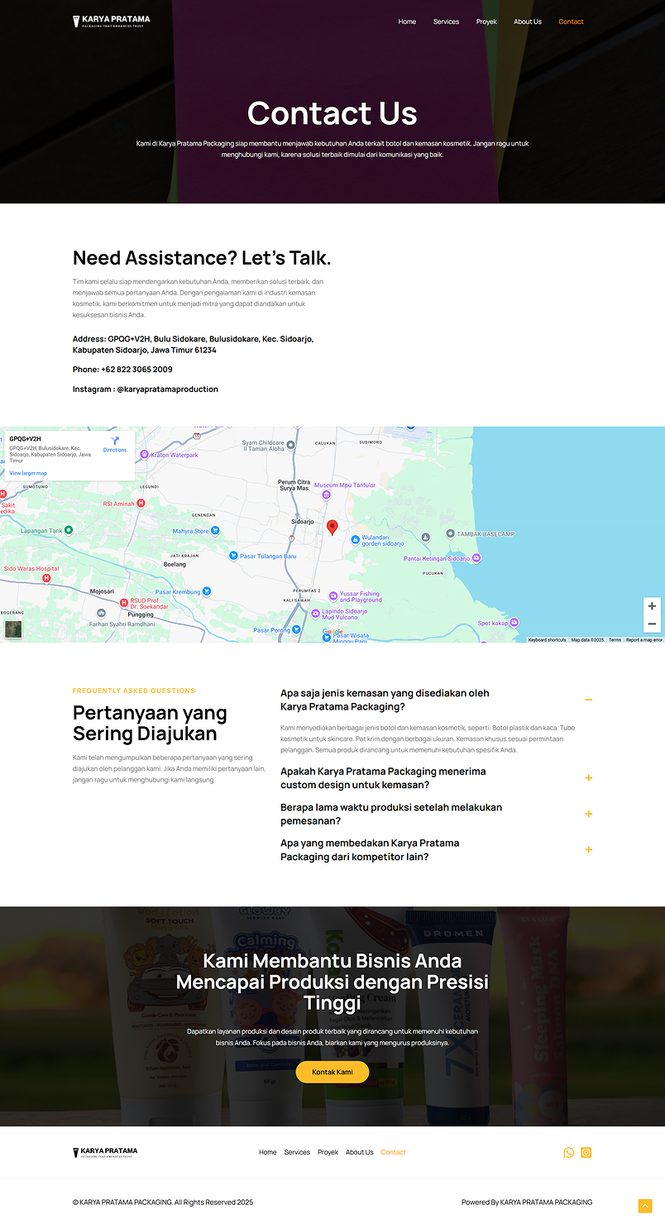The image size is (665, 1224).
Task: Zoom out on the map
Action: [x=652, y=624]
